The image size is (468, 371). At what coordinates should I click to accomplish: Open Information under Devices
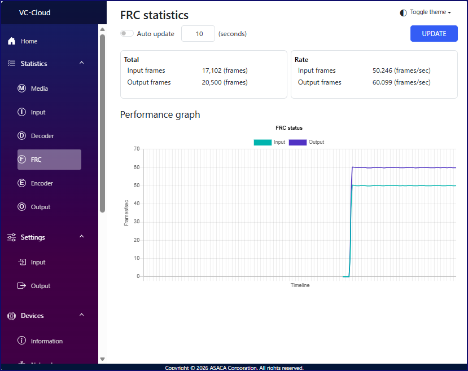click(47, 341)
